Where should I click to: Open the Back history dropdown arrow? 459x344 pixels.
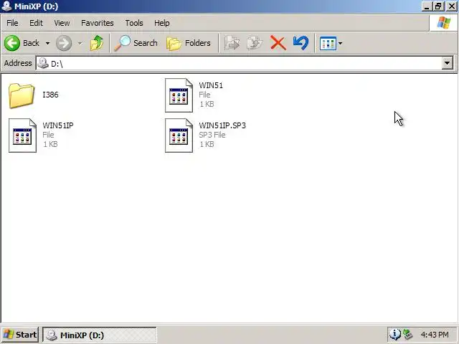point(47,43)
